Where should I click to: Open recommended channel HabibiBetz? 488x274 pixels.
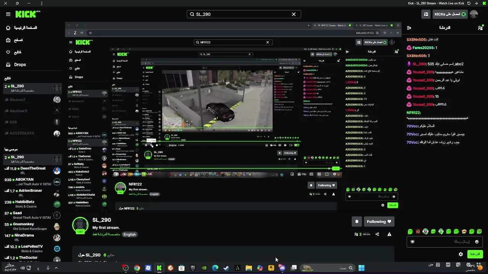pos(32,204)
